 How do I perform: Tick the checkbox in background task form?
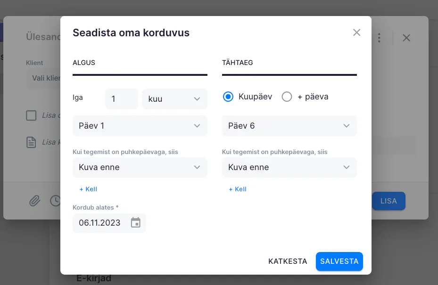(x=31, y=115)
